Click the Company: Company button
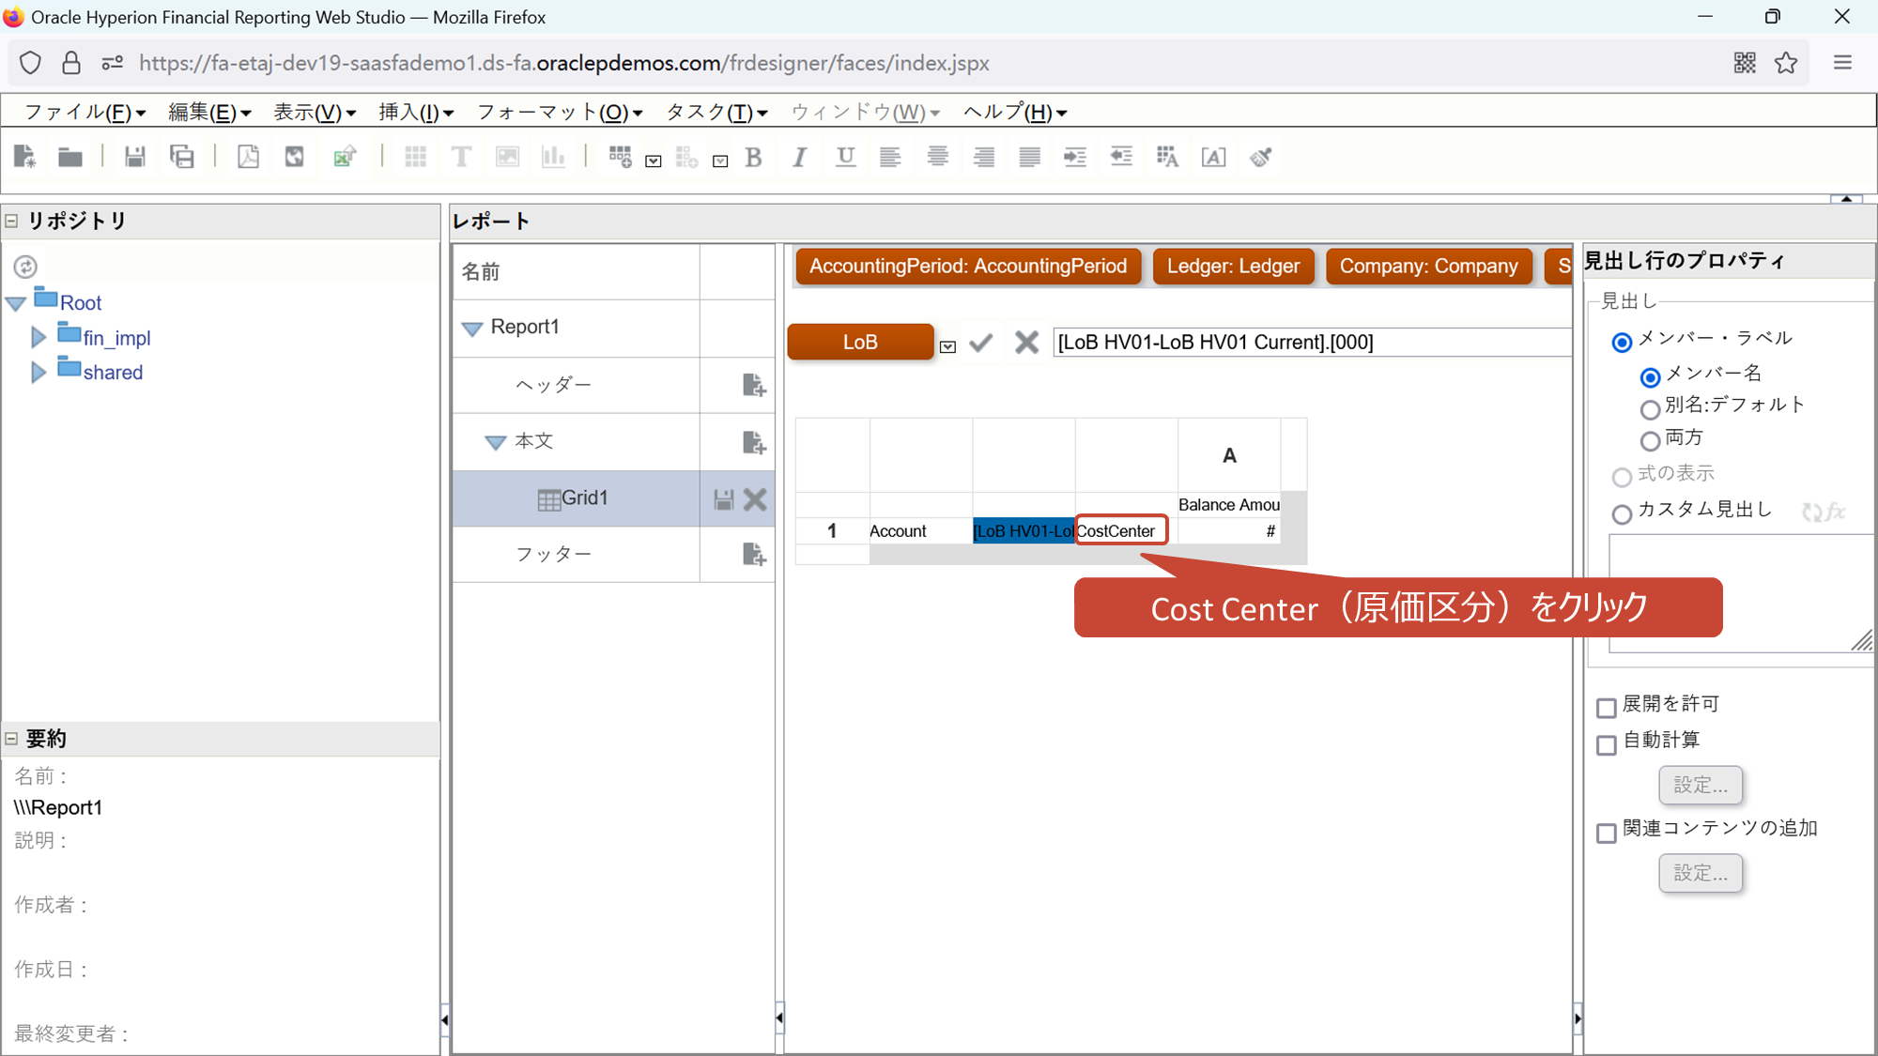Image resolution: width=1878 pixels, height=1056 pixels. pos(1427,267)
